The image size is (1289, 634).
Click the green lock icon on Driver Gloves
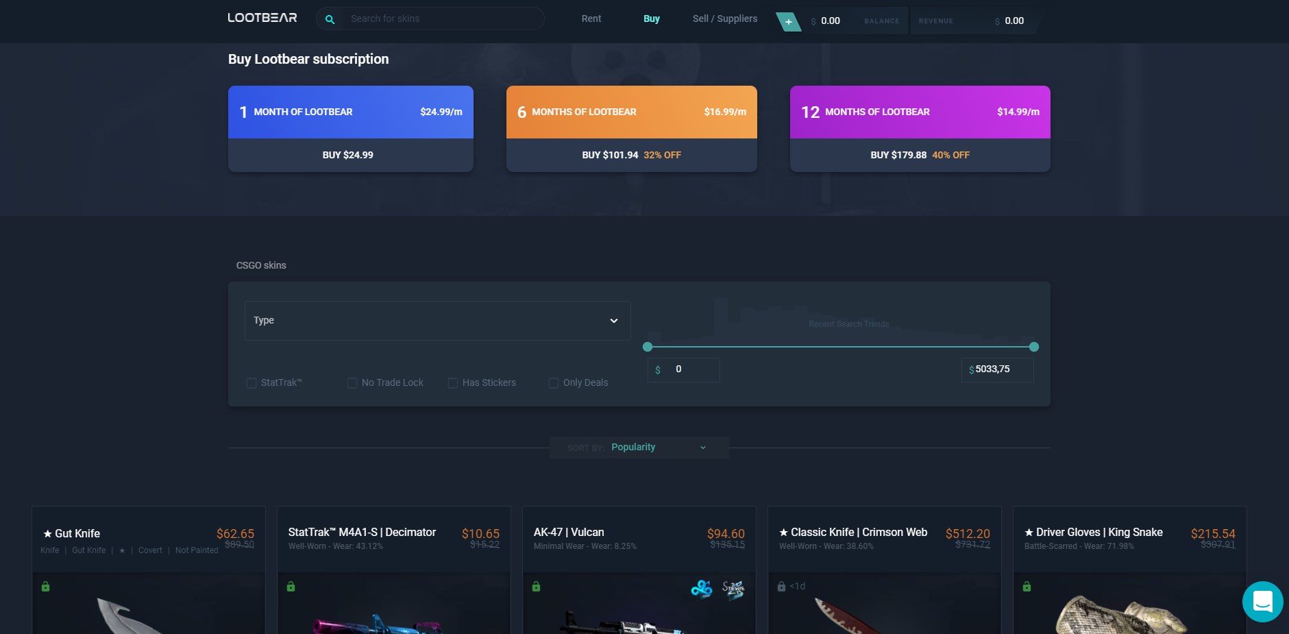tap(1027, 587)
